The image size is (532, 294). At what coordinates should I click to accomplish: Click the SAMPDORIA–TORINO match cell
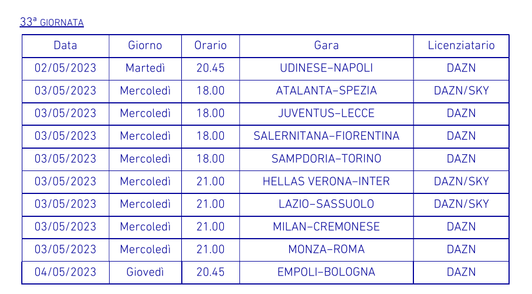click(x=326, y=159)
